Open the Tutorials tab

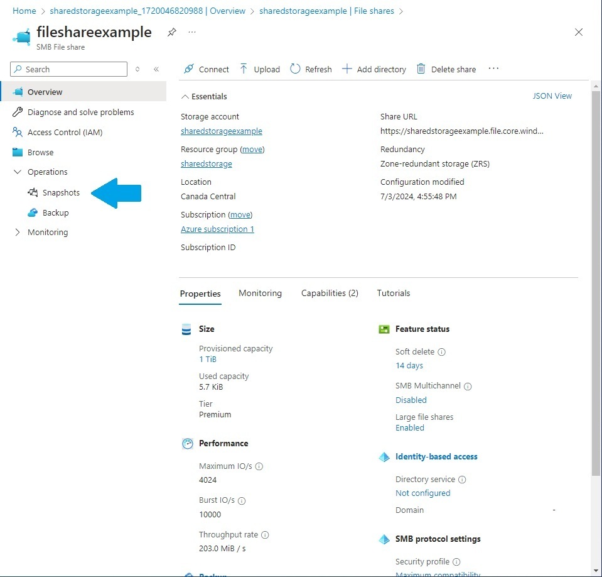pos(394,293)
